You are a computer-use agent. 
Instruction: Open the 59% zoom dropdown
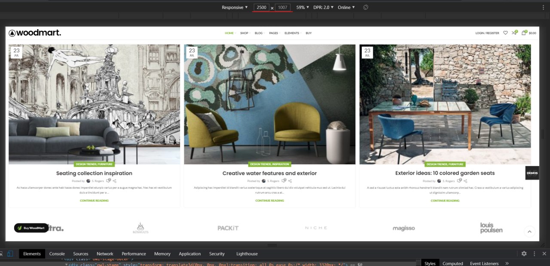point(302,7)
